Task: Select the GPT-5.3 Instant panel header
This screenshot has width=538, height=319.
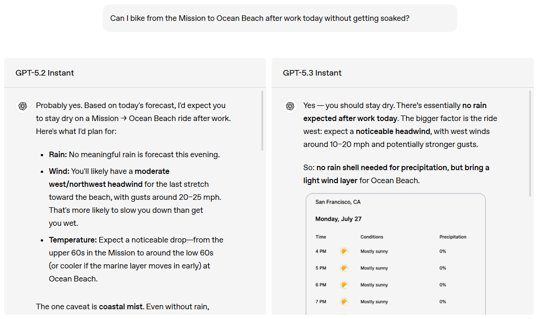Action: [x=403, y=73]
